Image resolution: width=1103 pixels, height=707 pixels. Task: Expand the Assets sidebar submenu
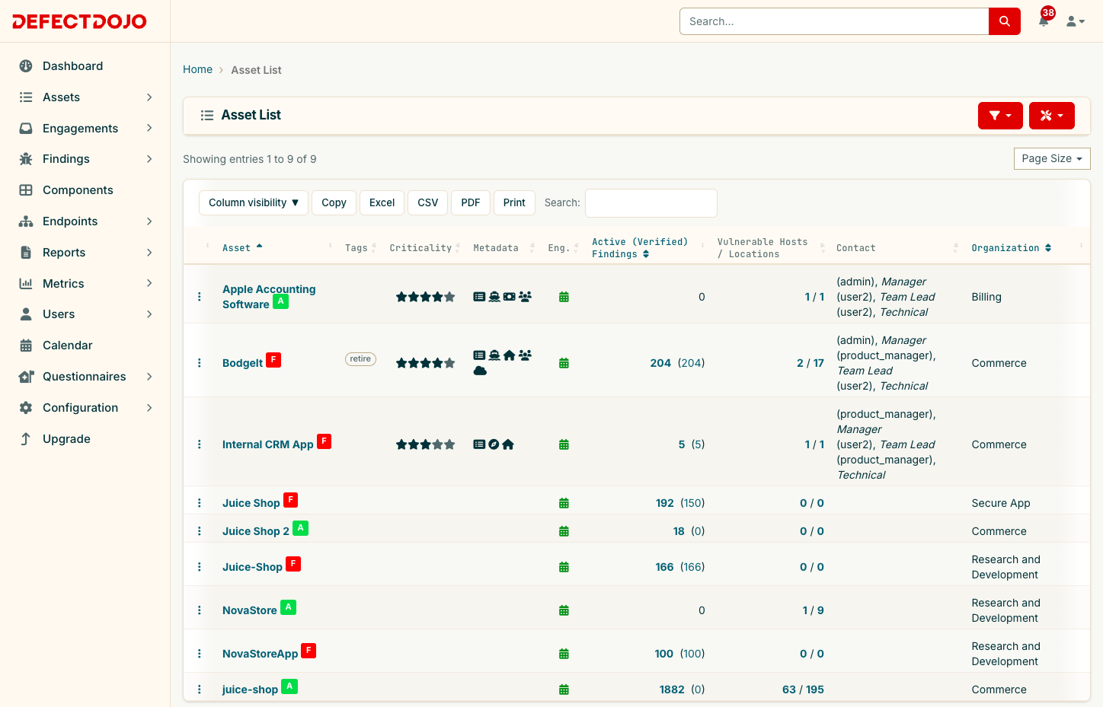85,97
